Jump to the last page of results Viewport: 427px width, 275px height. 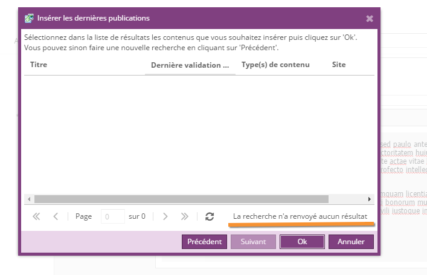pyautogui.click(x=185, y=216)
